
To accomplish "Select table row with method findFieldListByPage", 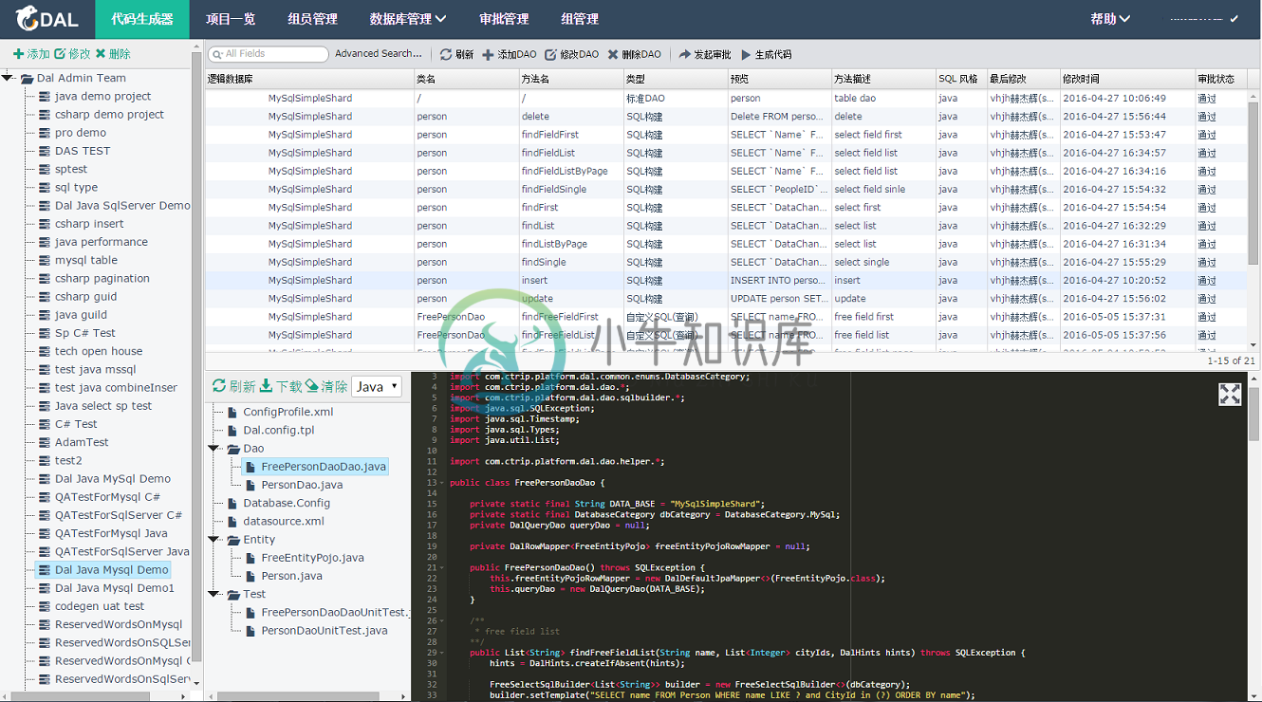I will click(x=726, y=171).
